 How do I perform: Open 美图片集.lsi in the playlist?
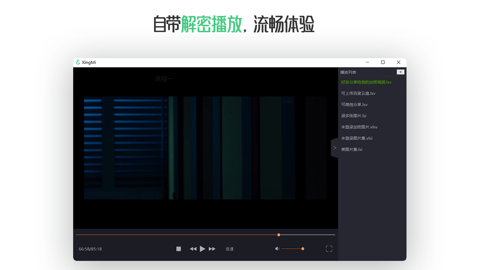click(x=351, y=149)
